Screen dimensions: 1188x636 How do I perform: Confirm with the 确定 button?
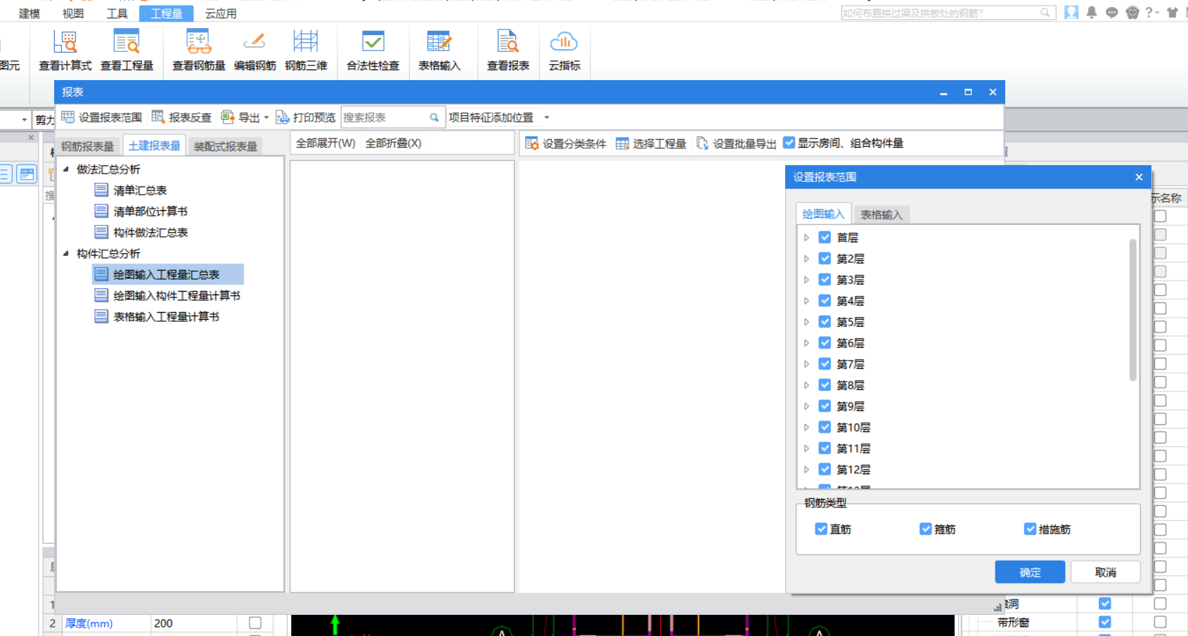pyautogui.click(x=1030, y=572)
